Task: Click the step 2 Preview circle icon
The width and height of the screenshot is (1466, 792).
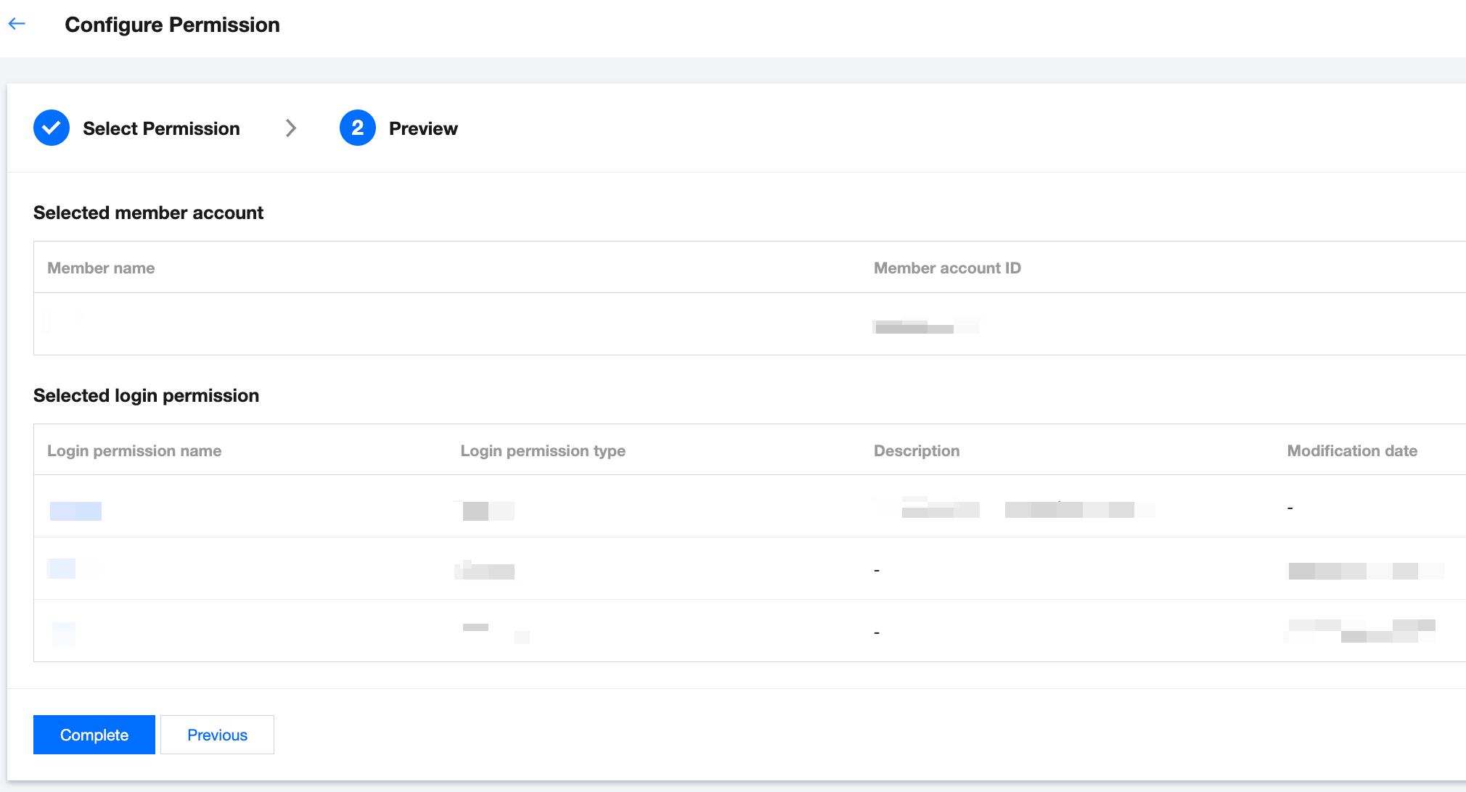Action: click(x=357, y=128)
